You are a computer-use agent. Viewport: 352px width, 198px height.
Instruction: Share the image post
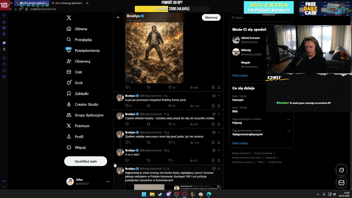(219, 87)
